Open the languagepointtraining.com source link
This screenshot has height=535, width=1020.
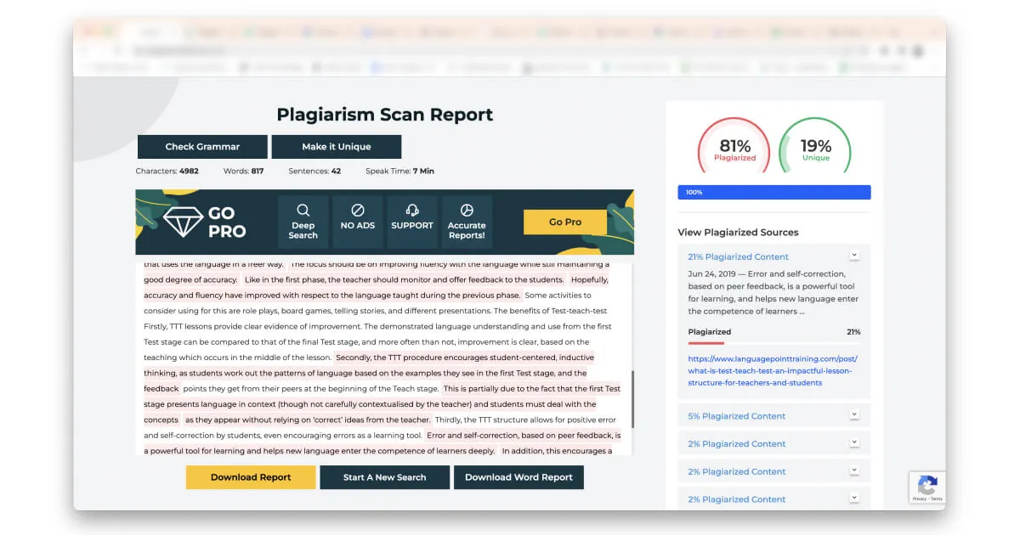tap(772, 370)
